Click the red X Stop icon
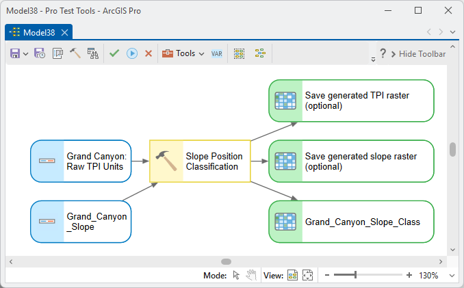Viewport: 464px width, 288px height. click(149, 53)
